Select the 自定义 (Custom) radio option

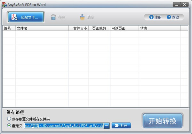9,125
